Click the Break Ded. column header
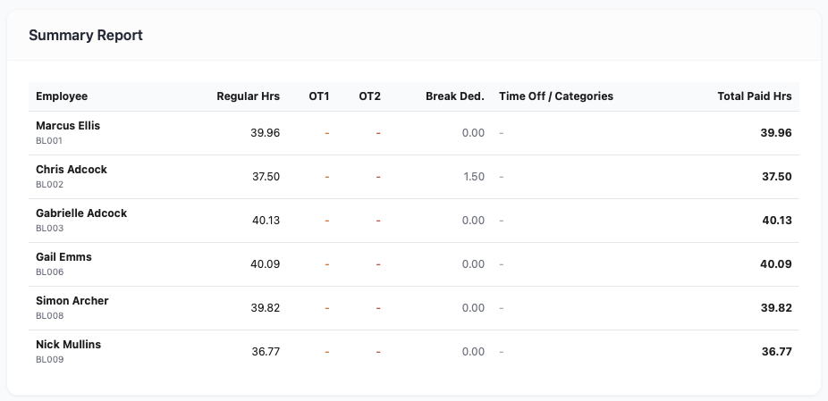Image resolution: width=828 pixels, height=401 pixels. (x=454, y=96)
